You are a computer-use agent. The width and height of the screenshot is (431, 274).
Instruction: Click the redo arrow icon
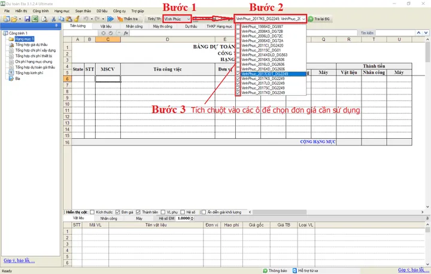point(97,19)
